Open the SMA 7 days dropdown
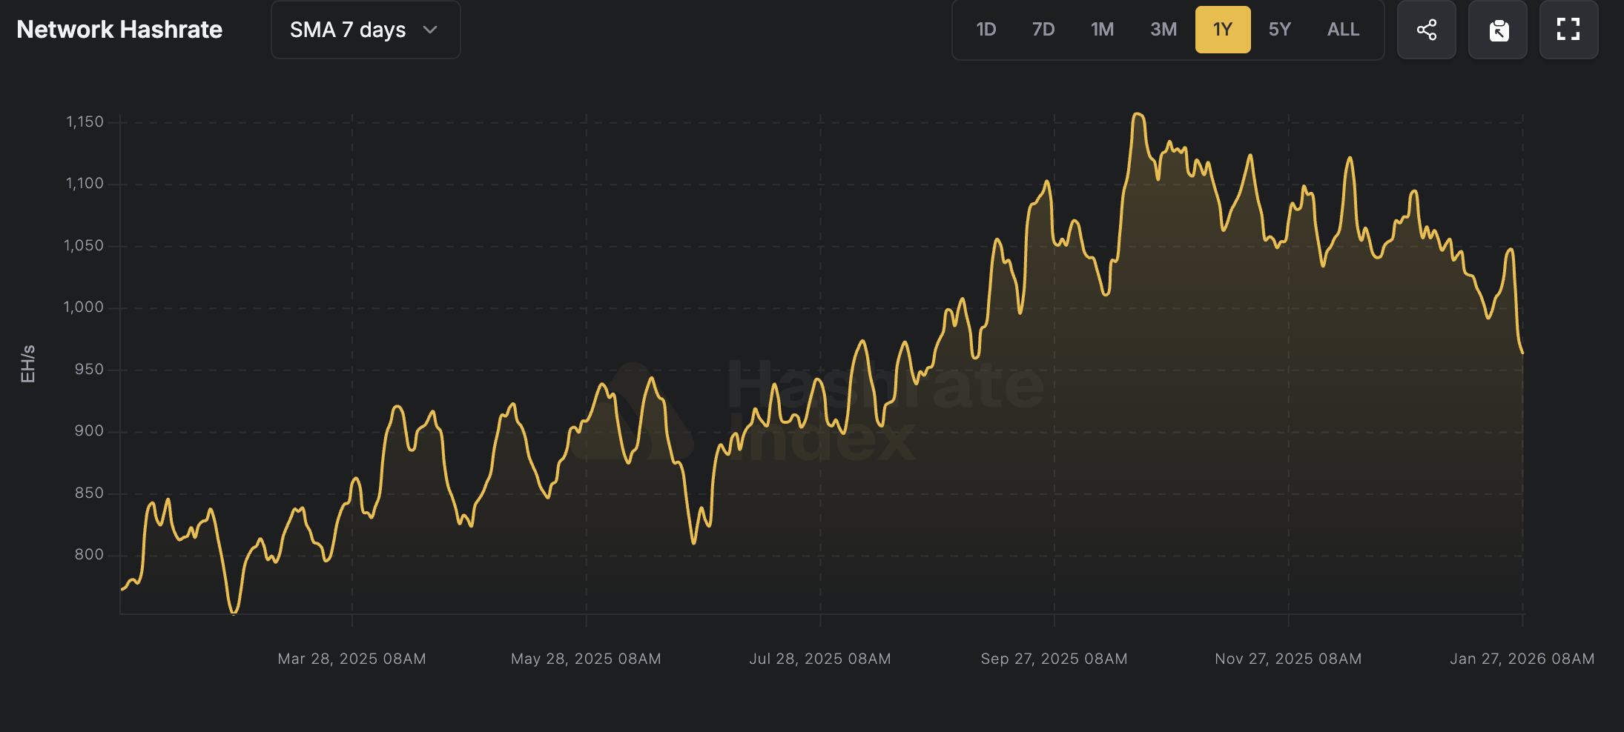Viewport: 1624px width, 732px height. (365, 30)
